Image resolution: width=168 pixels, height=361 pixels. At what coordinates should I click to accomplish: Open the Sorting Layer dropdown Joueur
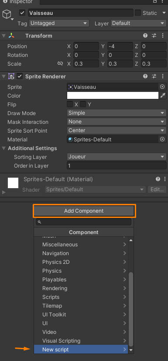[x=117, y=157]
